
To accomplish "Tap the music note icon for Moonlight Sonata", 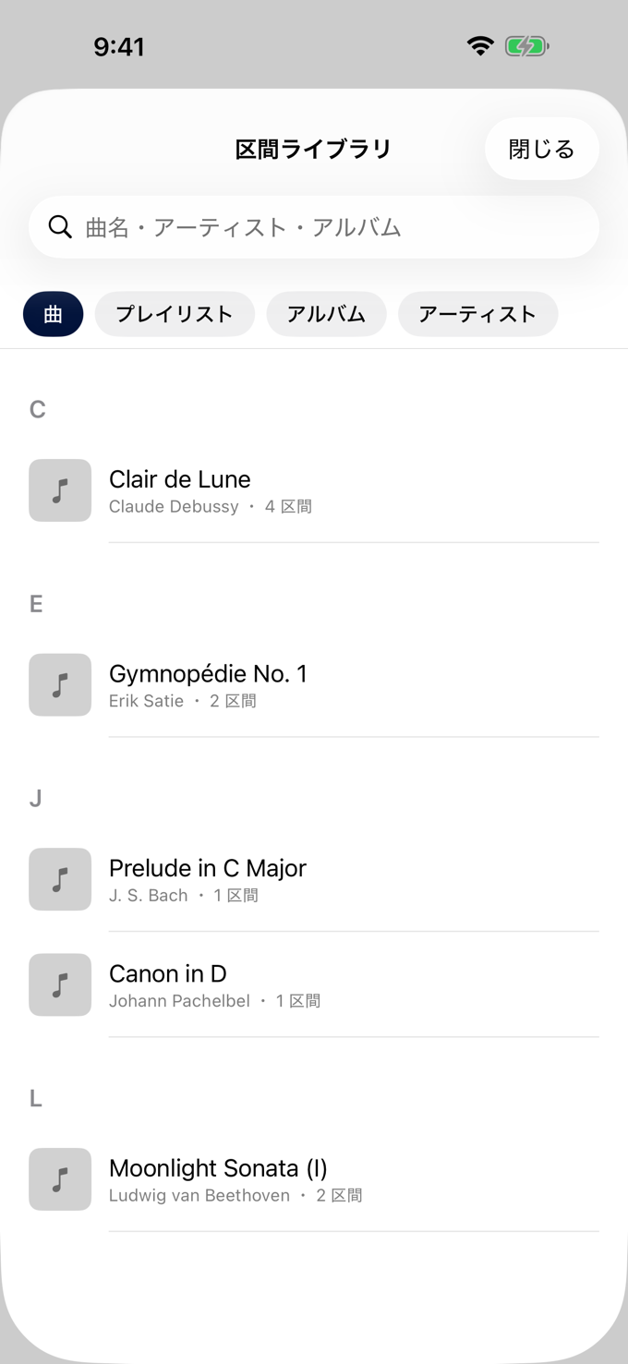I will point(60,1179).
